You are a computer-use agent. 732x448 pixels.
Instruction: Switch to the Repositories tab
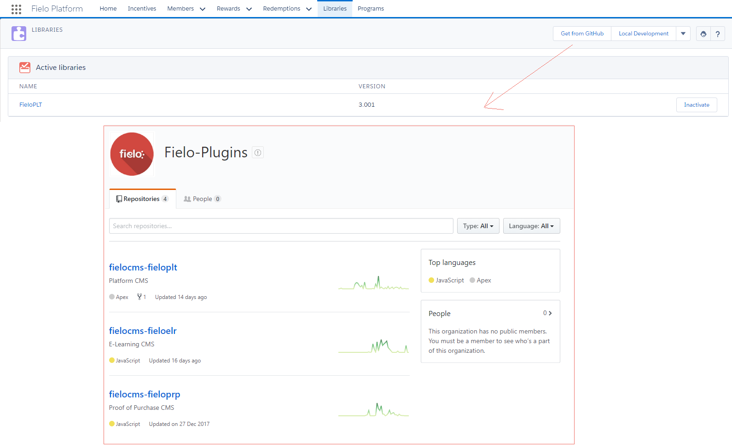point(143,199)
